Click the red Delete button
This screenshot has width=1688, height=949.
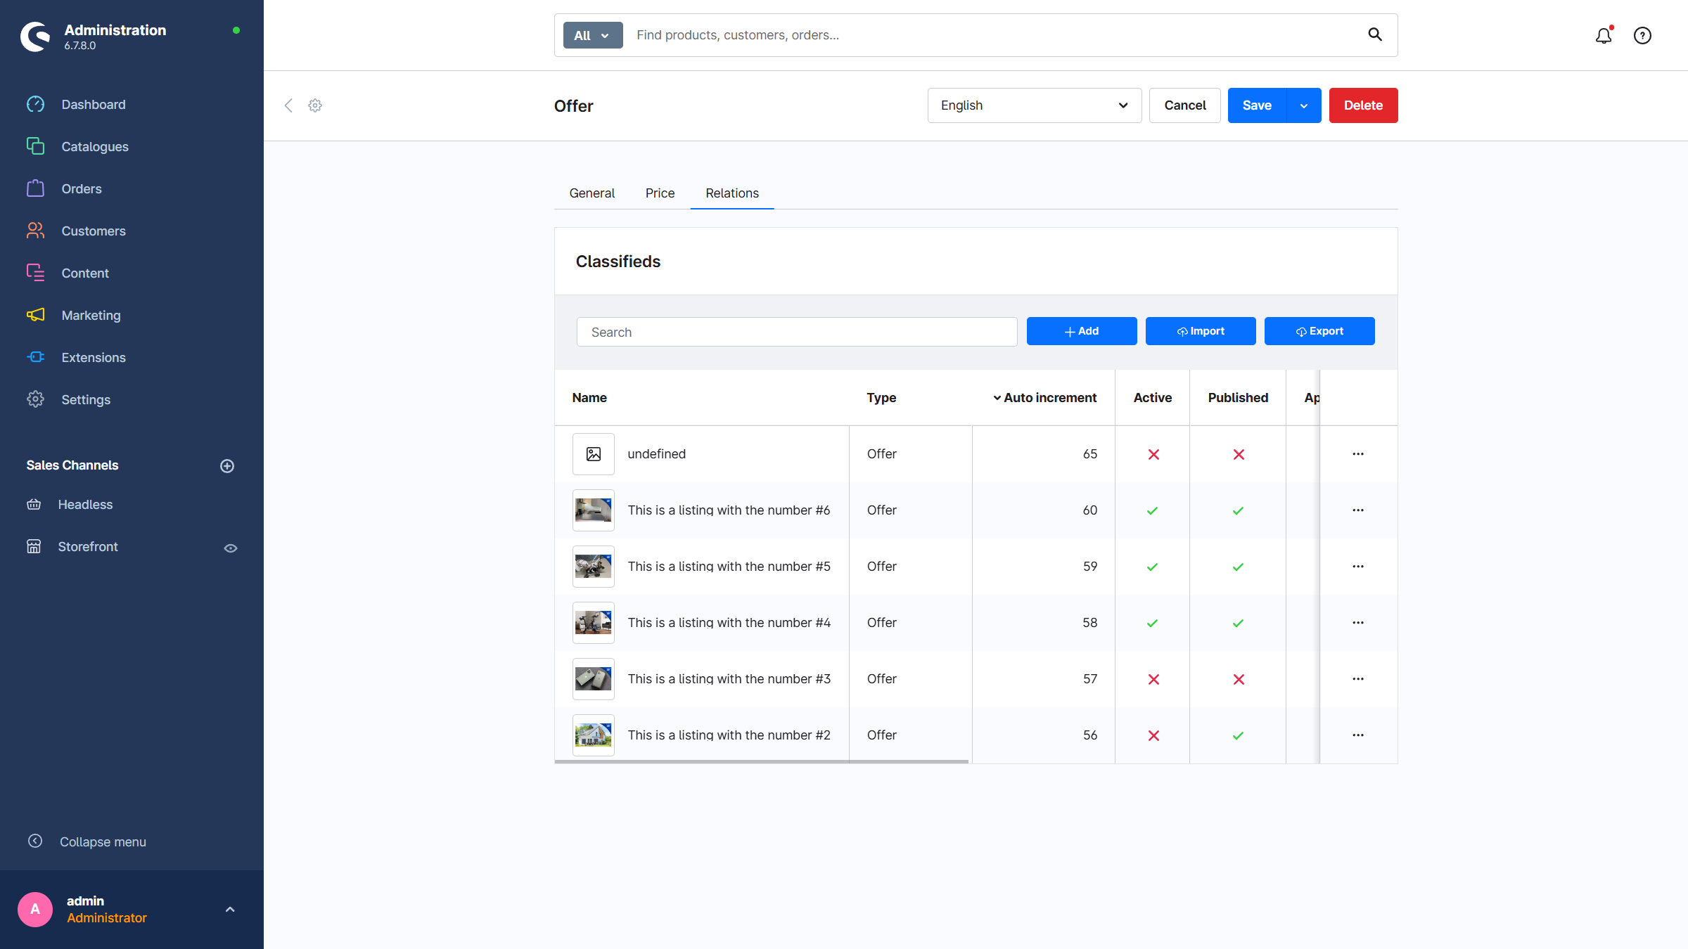click(1362, 105)
